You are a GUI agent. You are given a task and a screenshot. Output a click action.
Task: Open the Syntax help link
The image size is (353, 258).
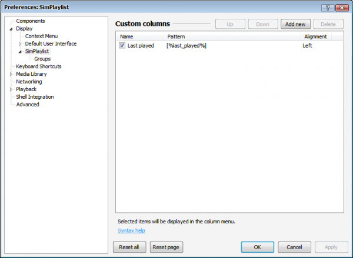pyautogui.click(x=132, y=231)
